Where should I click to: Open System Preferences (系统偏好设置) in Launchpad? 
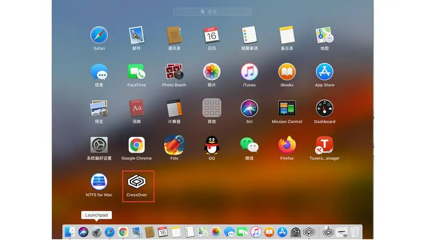coord(99,145)
